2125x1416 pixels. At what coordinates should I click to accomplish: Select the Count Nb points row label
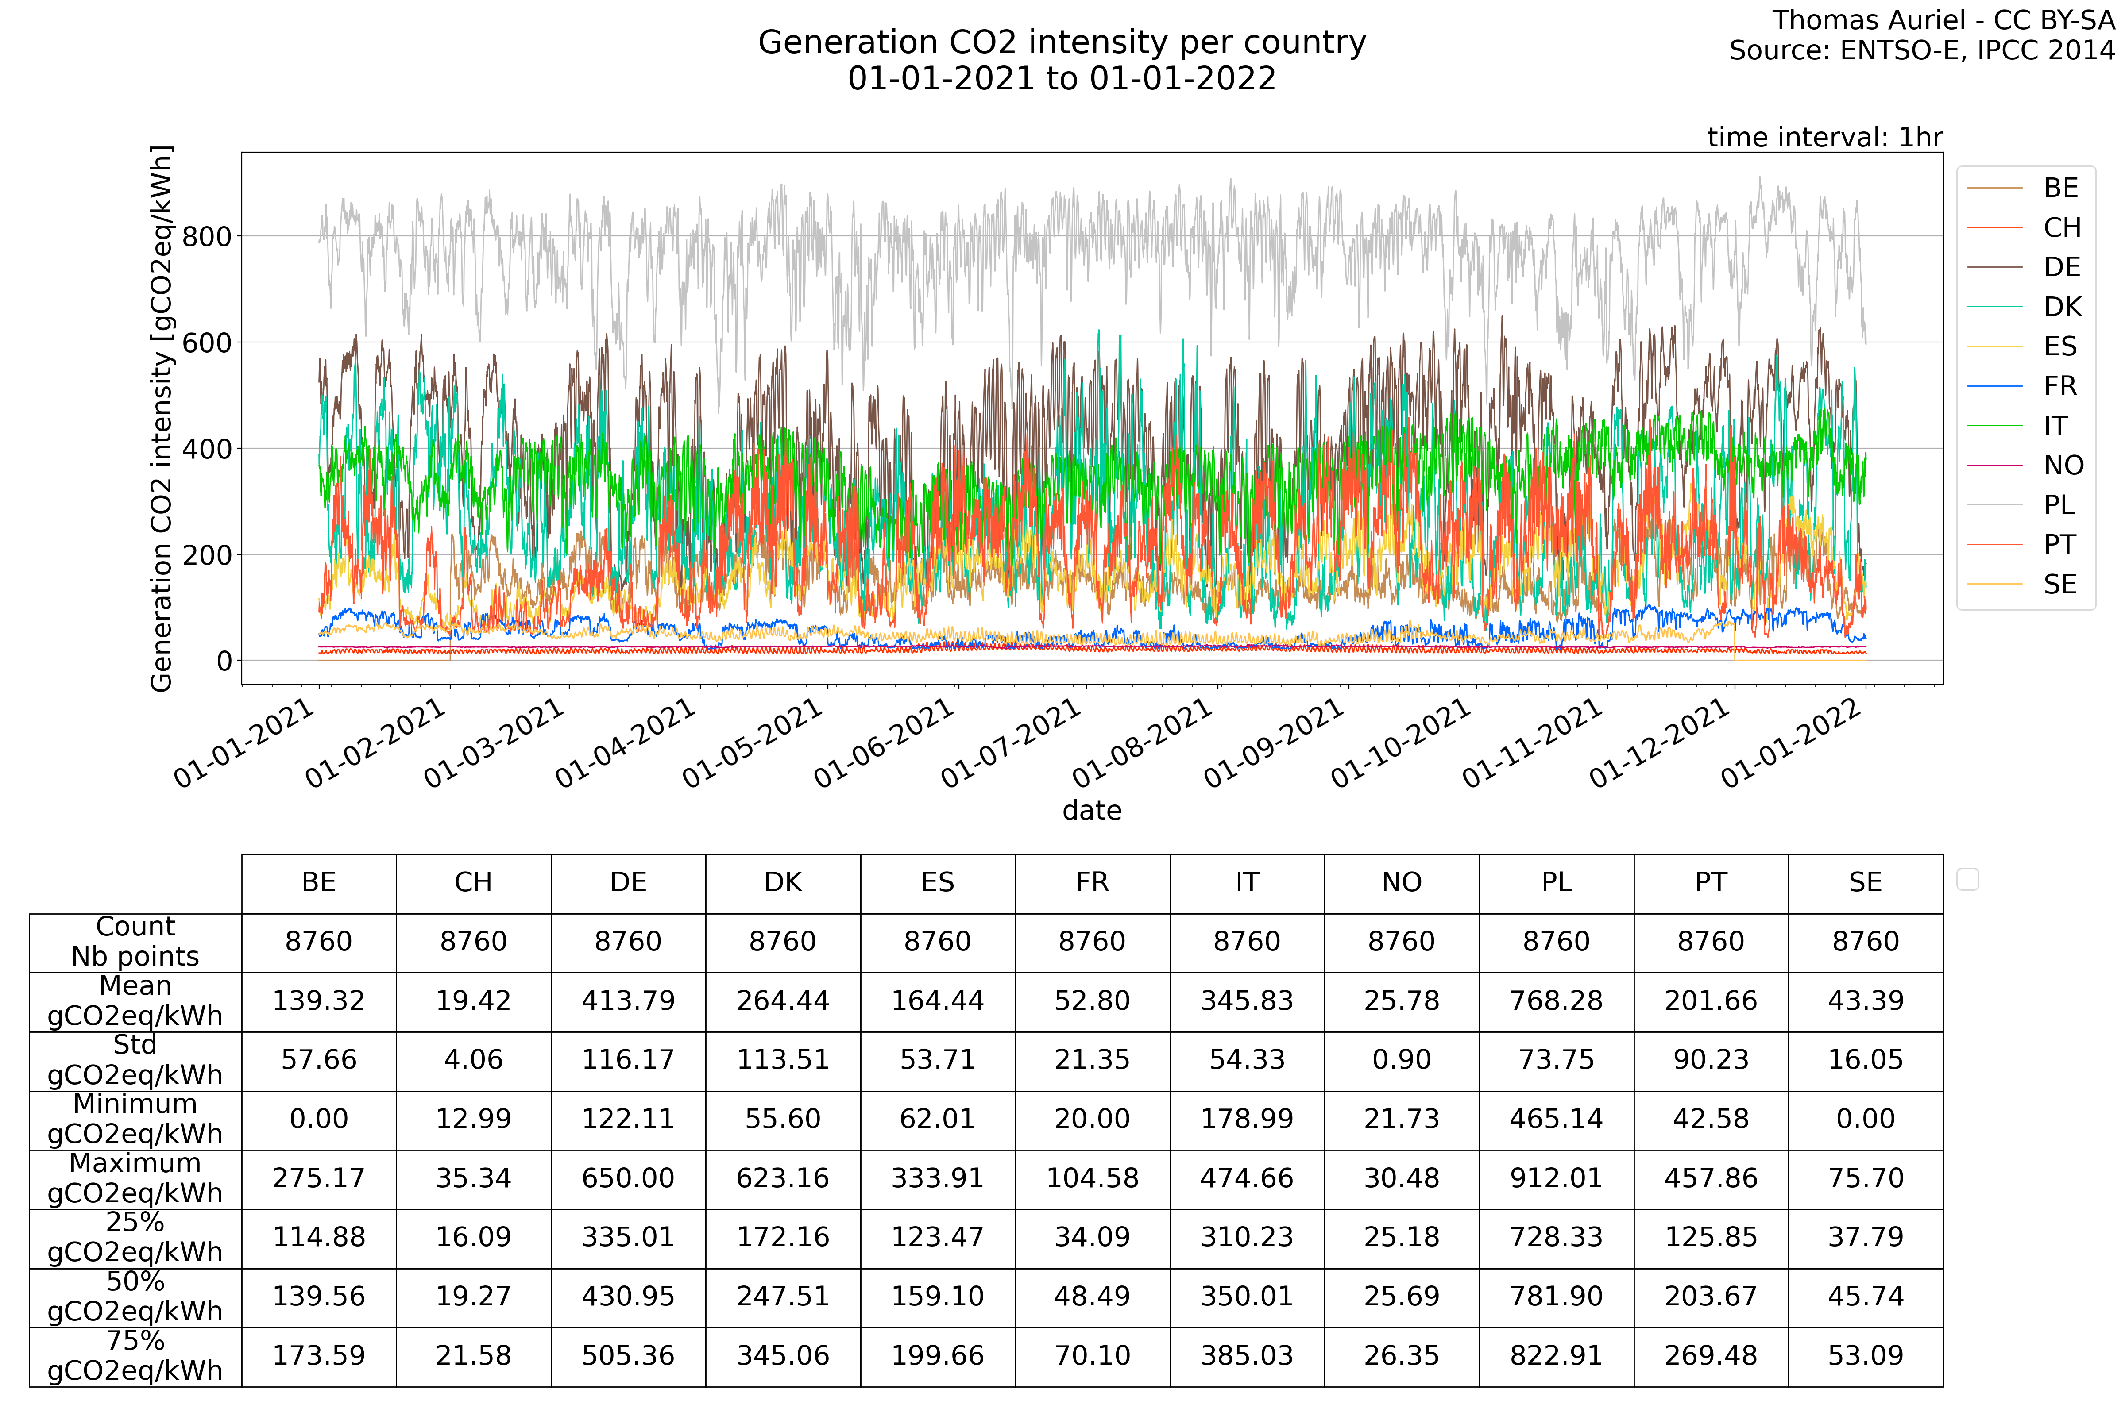pyautogui.click(x=135, y=941)
